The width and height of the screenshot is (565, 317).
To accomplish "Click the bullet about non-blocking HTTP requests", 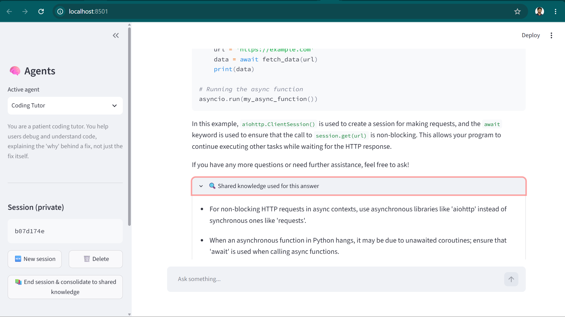I will coord(358,215).
